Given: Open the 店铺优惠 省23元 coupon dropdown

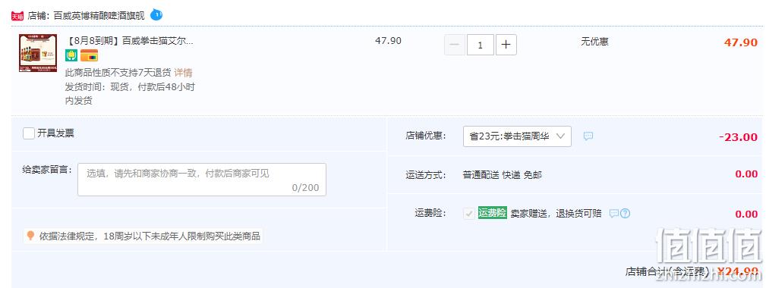Looking at the screenshot, I should (517, 136).
